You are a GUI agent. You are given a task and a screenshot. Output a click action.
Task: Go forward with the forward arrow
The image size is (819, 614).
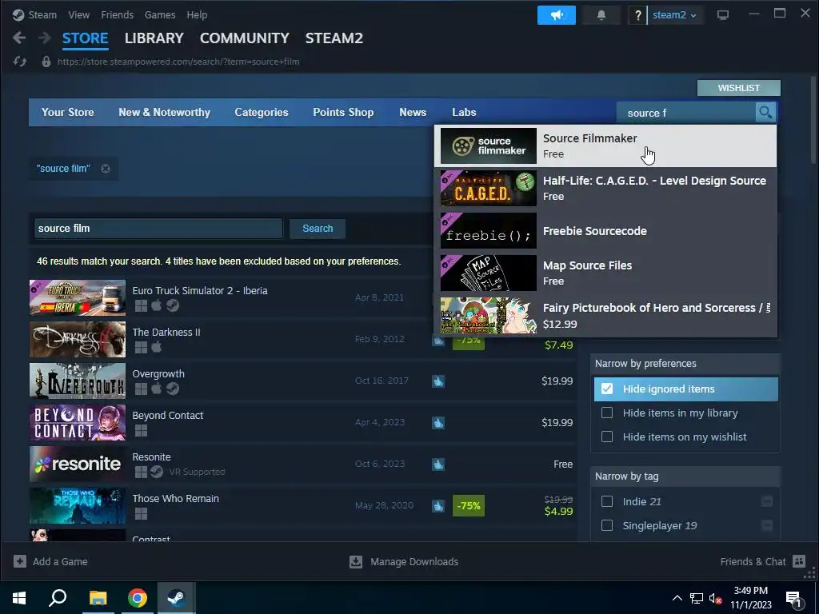45,38
